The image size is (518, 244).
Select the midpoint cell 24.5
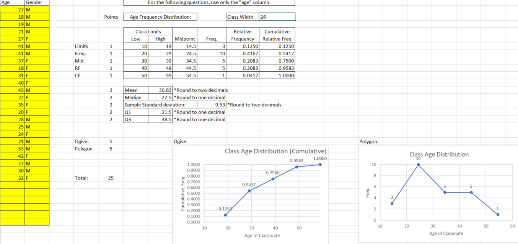click(185, 53)
